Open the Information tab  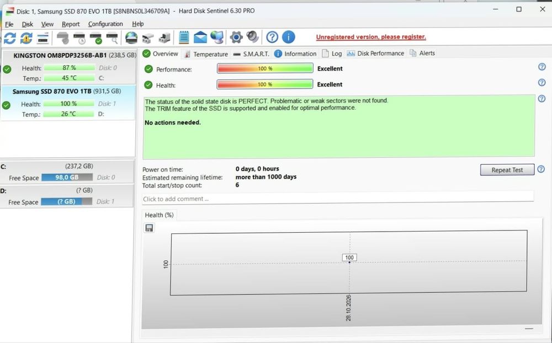tap(295, 53)
